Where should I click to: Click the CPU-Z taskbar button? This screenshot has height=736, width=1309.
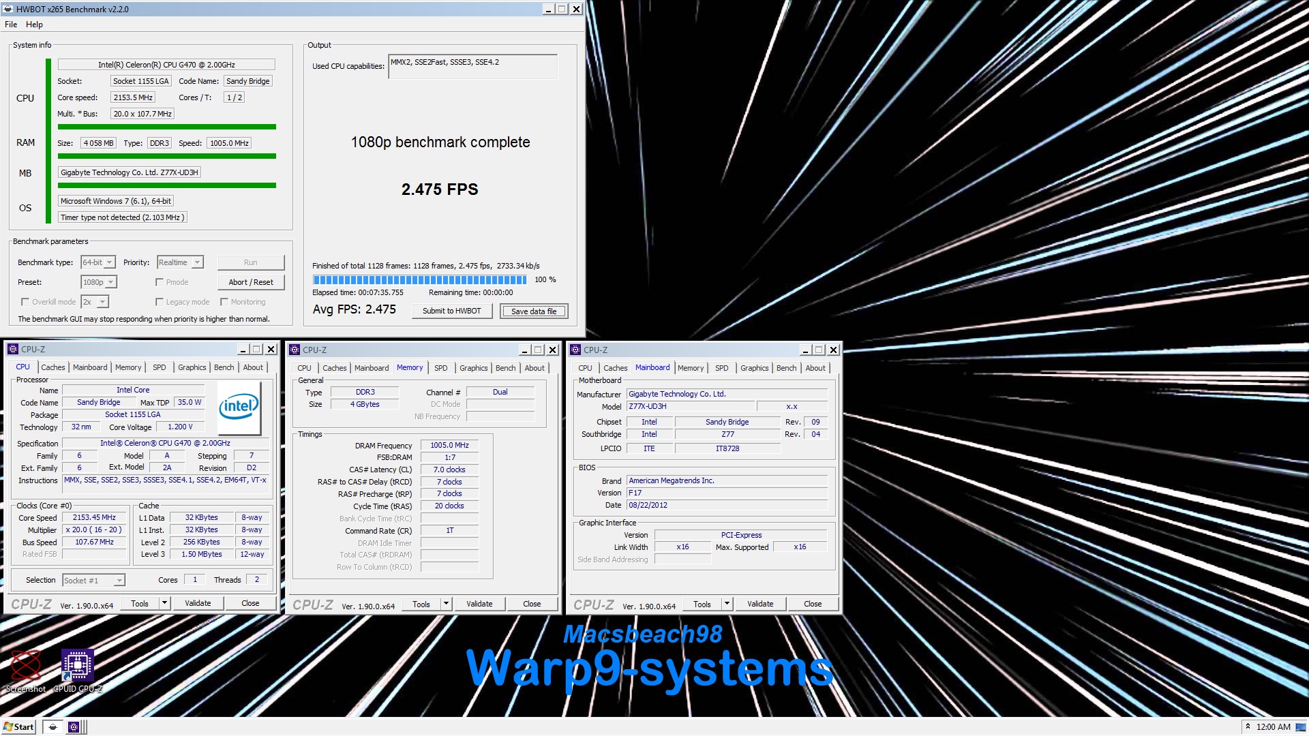(x=74, y=726)
